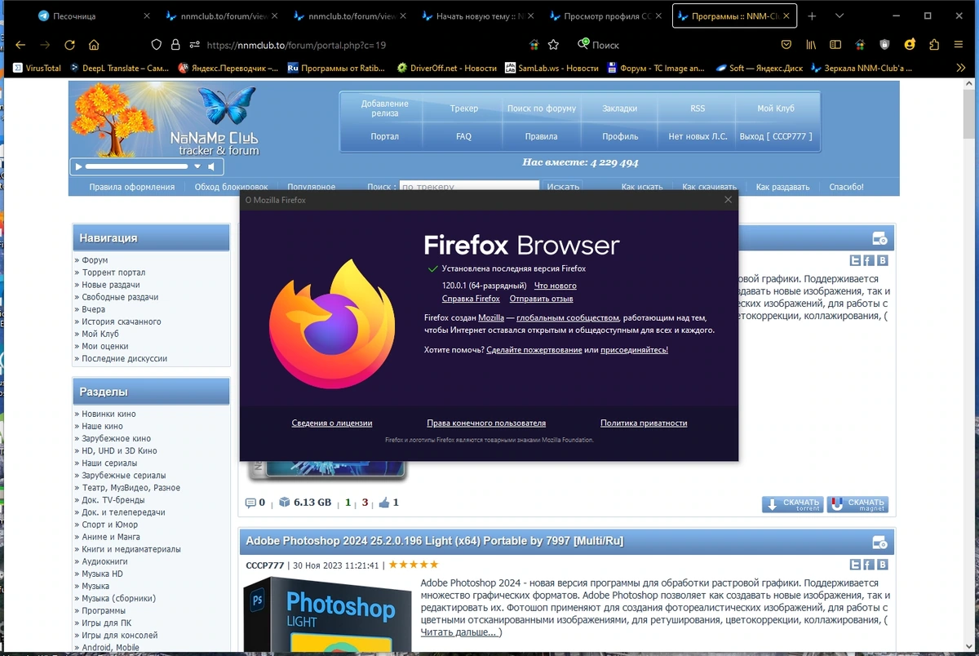Open Сведения о лицензии link
Viewport: 979px width, 656px height.
(x=332, y=423)
